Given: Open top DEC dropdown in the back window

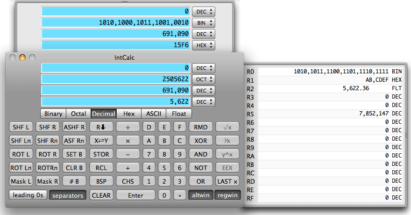Looking at the screenshot, I should point(204,12).
